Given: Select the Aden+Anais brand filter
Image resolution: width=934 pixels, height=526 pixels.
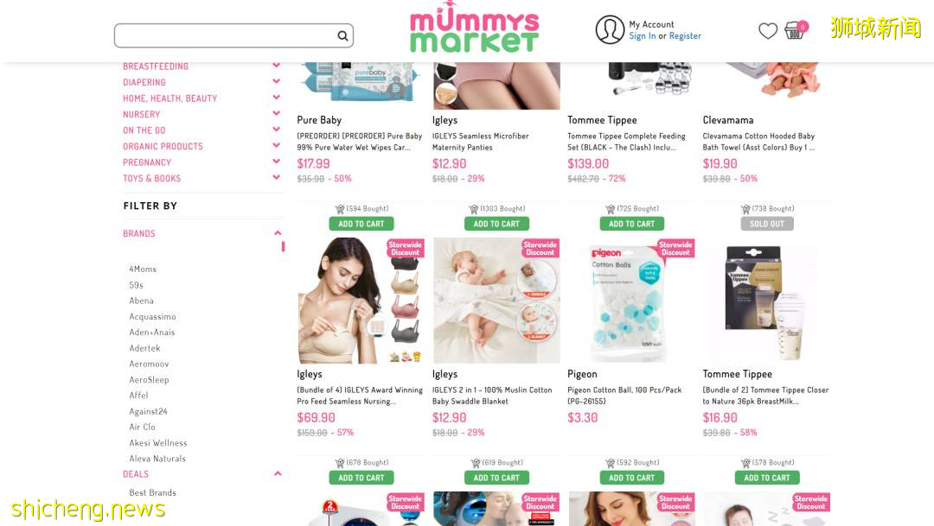Looking at the screenshot, I should pyautogui.click(x=152, y=332).
